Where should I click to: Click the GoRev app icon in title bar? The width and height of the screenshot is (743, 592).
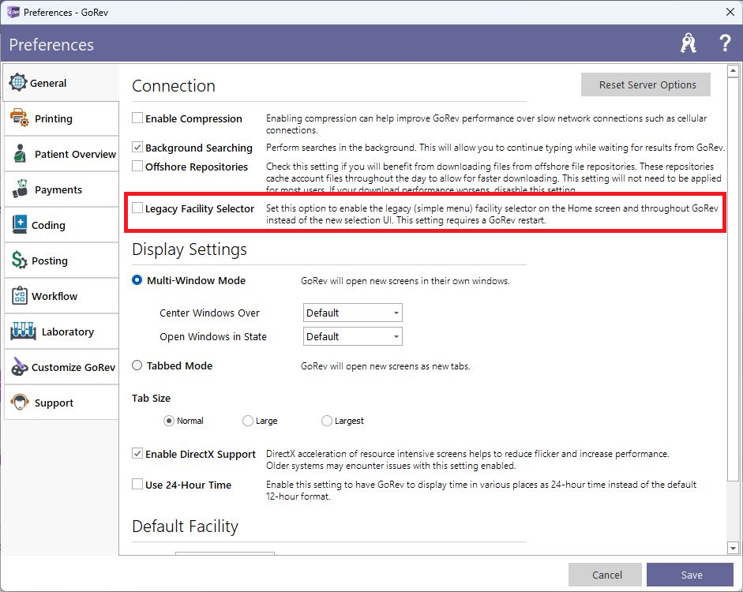click(13, 12)
